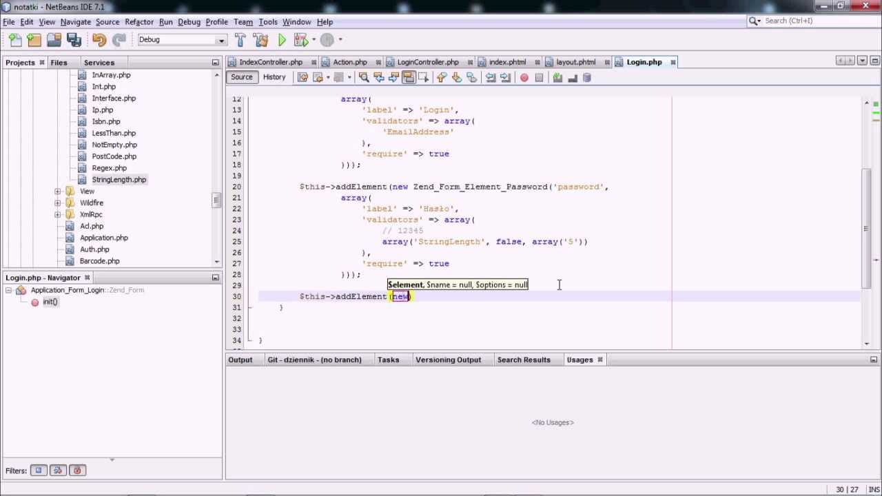
Task: Toggle second Navigator filter button
Action: click(58, 471)
